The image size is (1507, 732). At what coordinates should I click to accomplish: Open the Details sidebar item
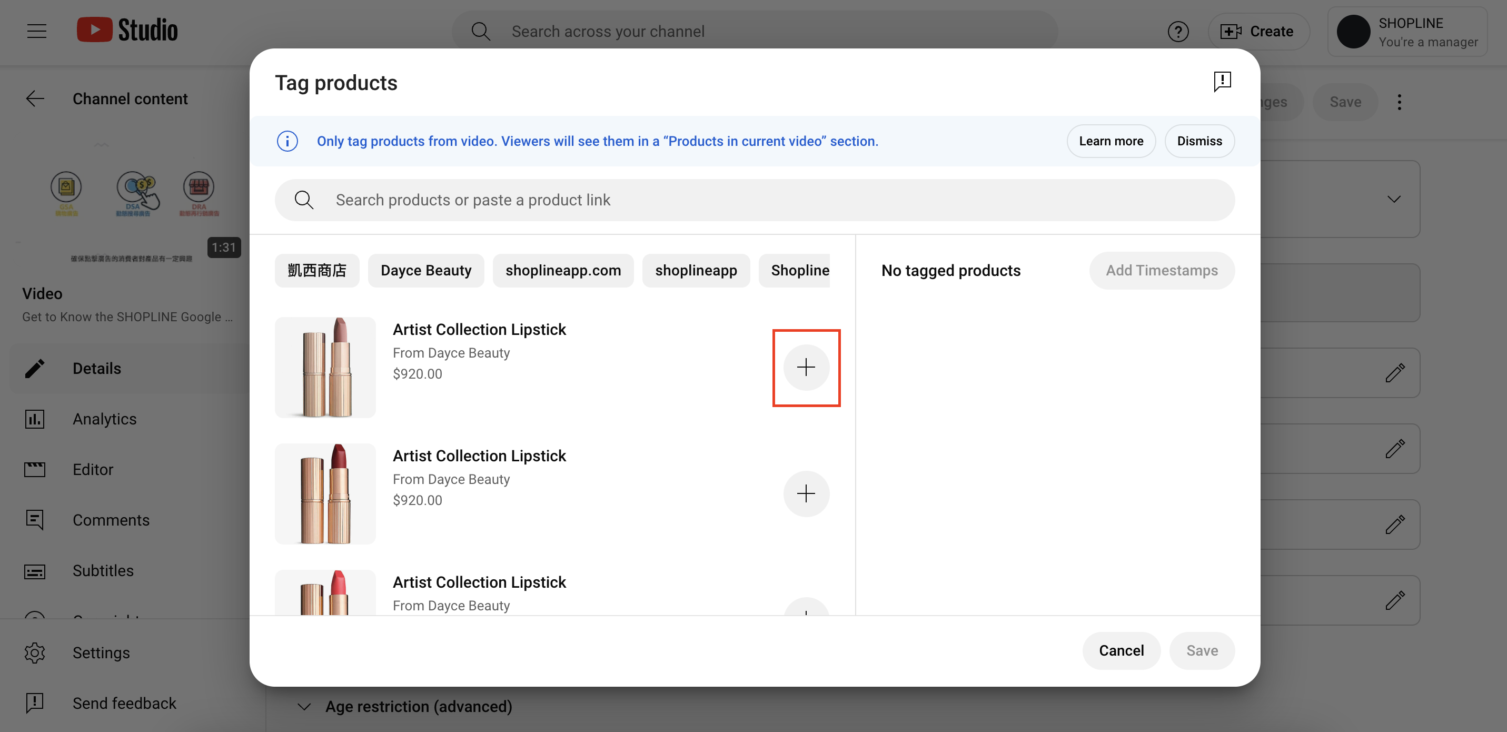pos(130,368)
